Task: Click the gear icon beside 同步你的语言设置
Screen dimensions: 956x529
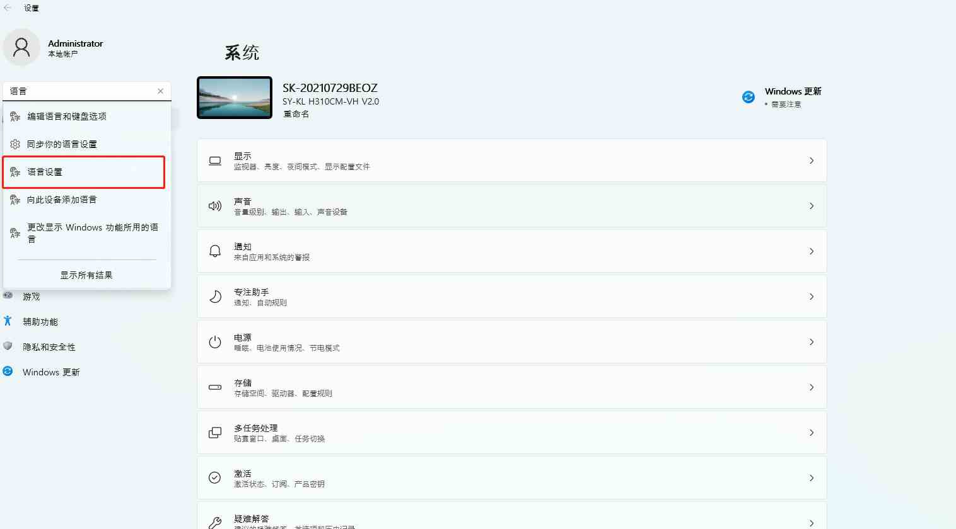Action: pyautogui.click(x=15, y=144)
